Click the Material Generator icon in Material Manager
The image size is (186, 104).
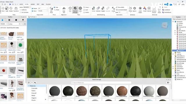[35, 83]
